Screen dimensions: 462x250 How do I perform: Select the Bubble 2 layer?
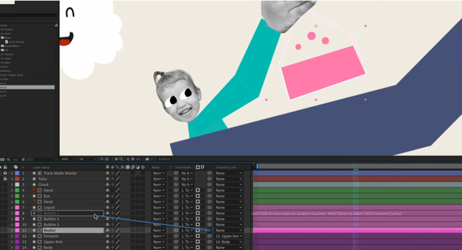click(51, 219)
